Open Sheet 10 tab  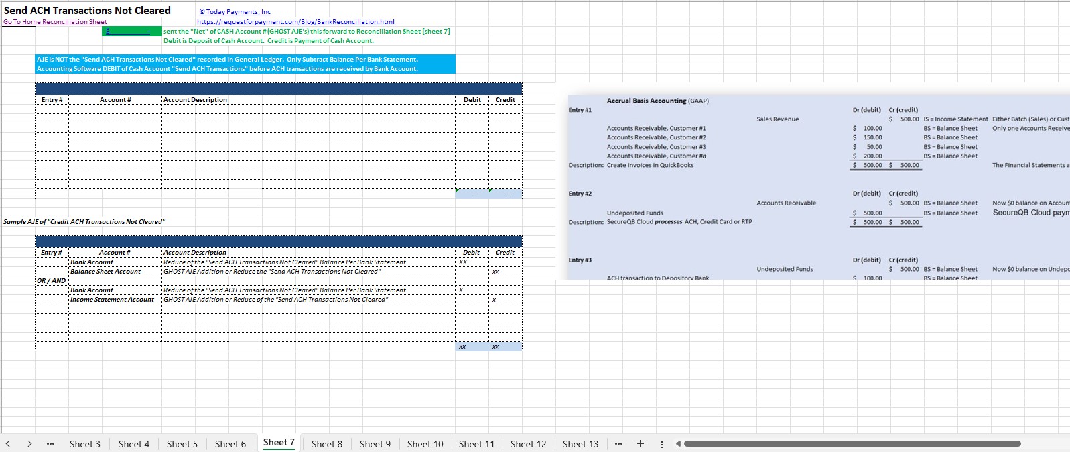tap(425, 444)
